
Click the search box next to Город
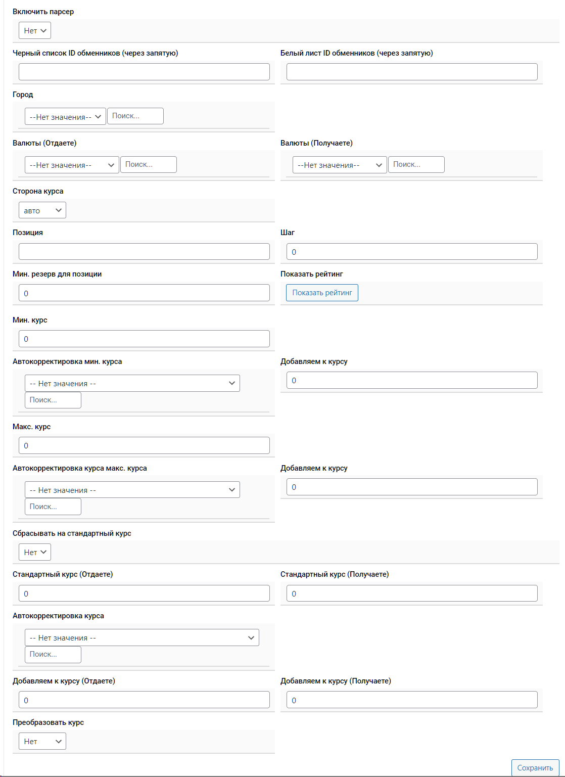click(x=135, y=116)
